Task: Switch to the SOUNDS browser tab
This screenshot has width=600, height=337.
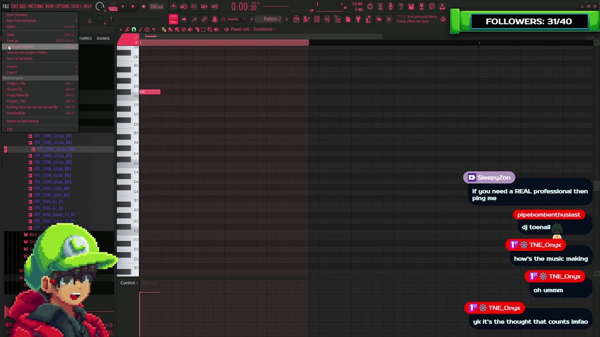Action: pos(103,38)
